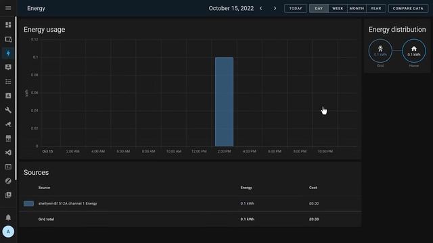
Task: Click the October 15, 2022 date label
Action: (x=231, y=8)
